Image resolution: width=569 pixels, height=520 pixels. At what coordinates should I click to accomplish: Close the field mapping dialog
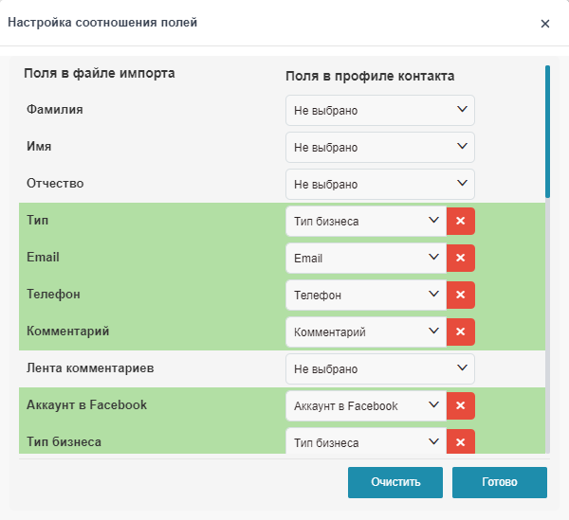coord(545,24)
